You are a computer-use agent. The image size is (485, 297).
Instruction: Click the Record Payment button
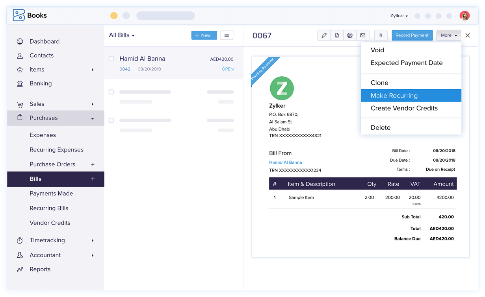(412, 35)
